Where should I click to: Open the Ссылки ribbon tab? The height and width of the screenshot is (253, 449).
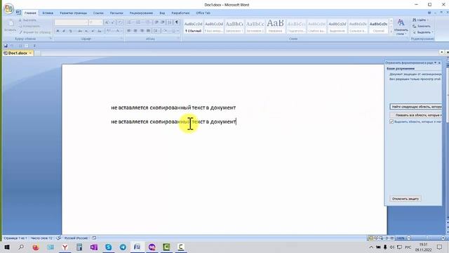[98, 13]
